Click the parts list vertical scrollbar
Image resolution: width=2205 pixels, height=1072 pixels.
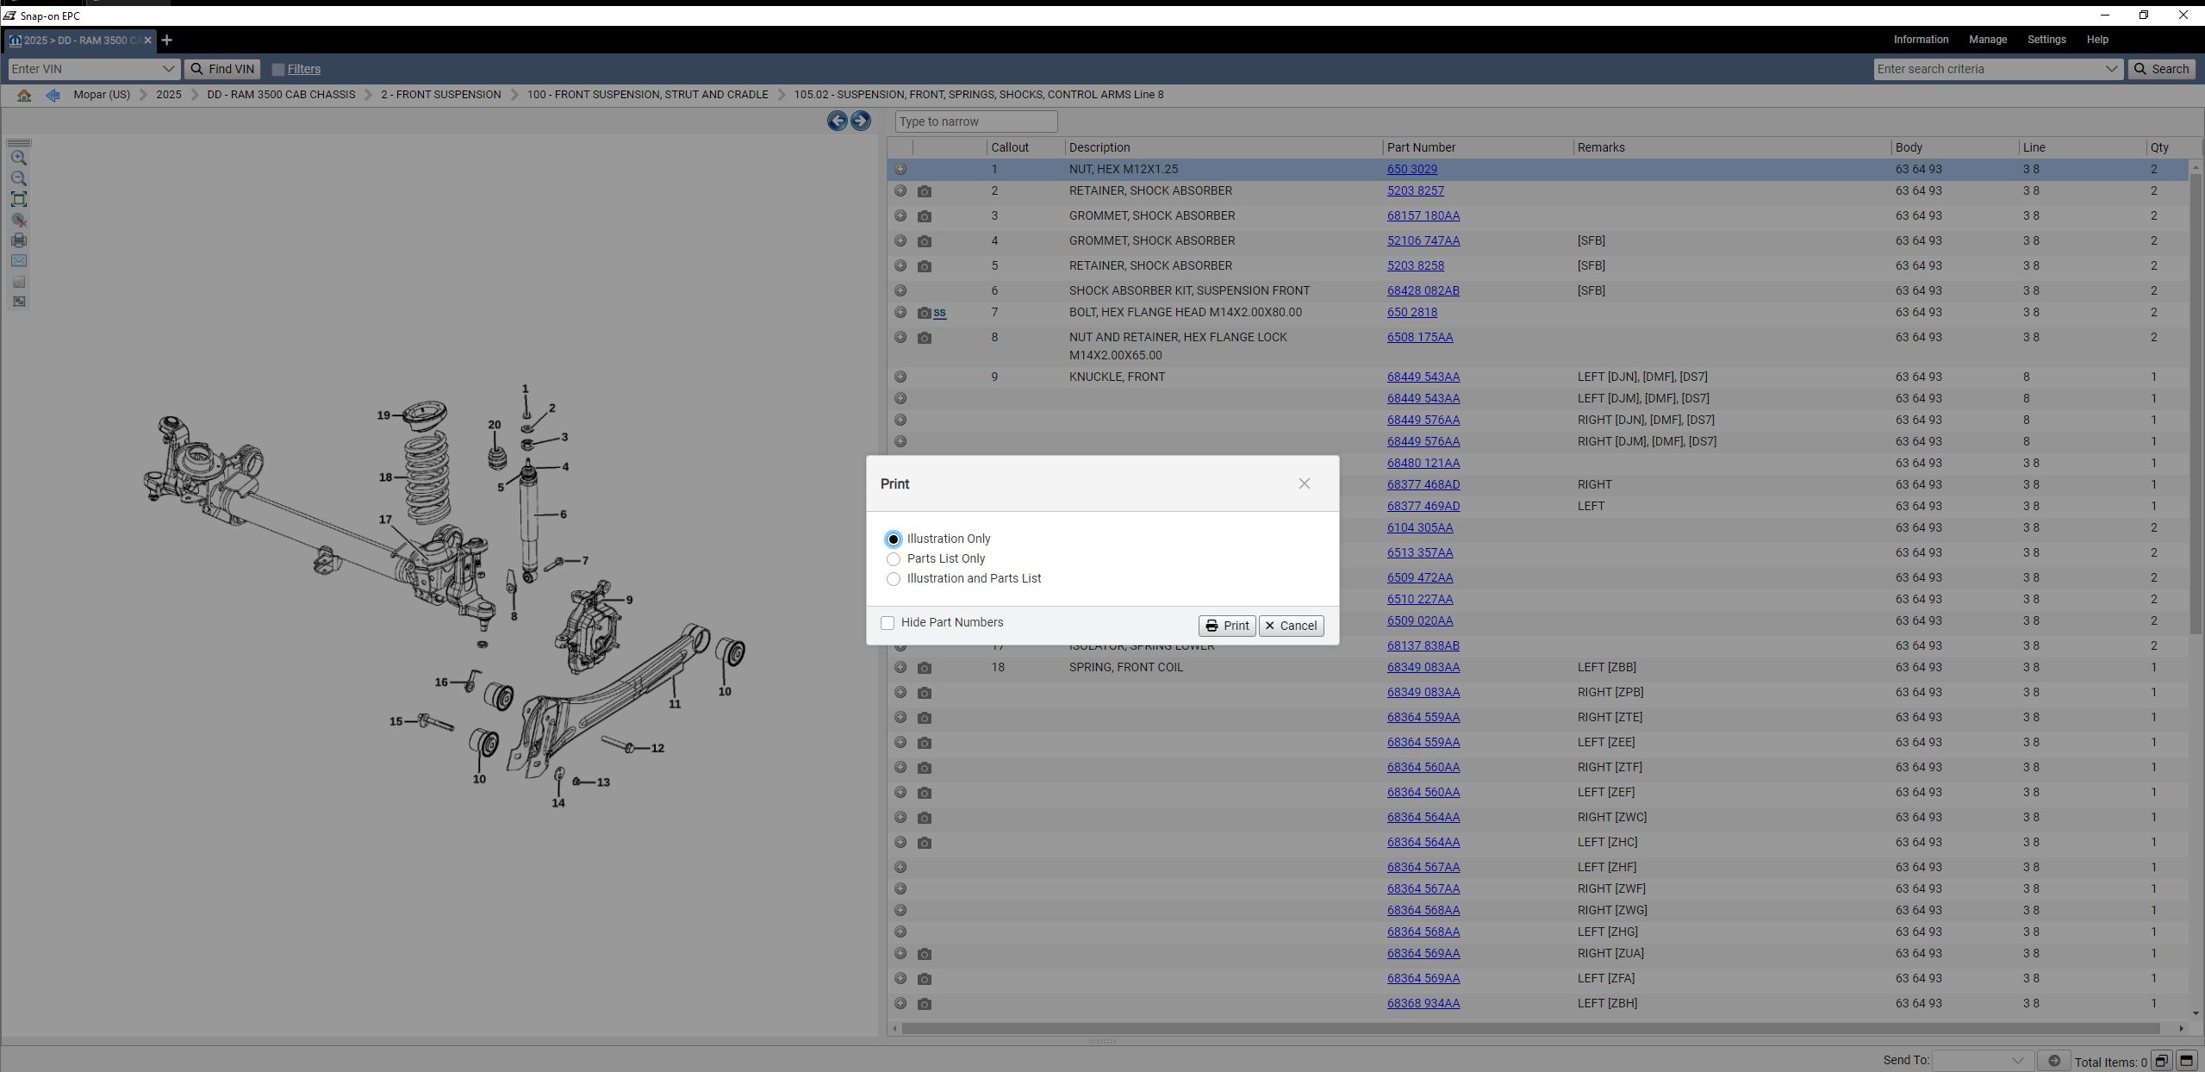(x=2195, y=405)
